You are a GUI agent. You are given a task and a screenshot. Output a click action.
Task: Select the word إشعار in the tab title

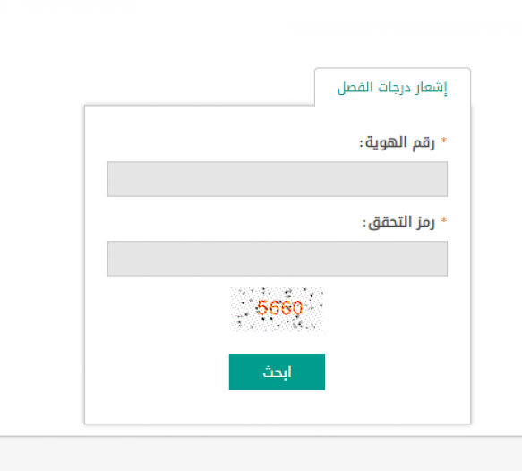click(x=431, y=88)
